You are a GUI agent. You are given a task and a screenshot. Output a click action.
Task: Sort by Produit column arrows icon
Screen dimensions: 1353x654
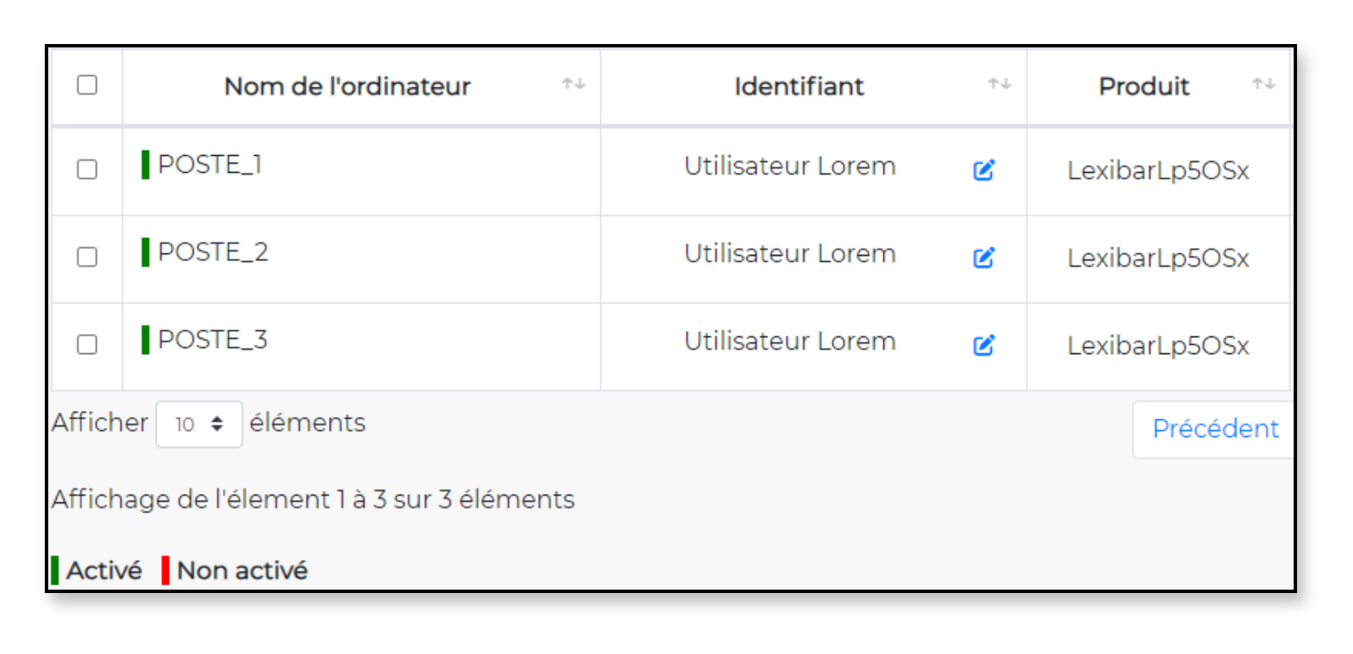[x=1263, y=84]
